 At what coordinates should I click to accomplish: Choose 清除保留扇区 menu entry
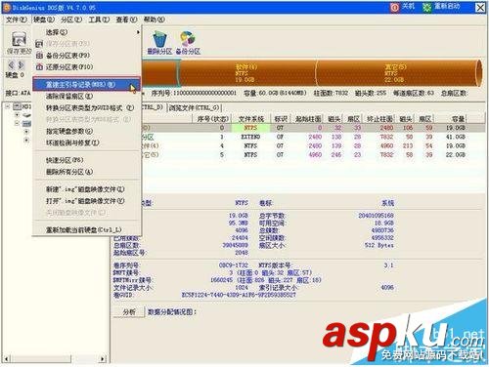tap(87, 97)
